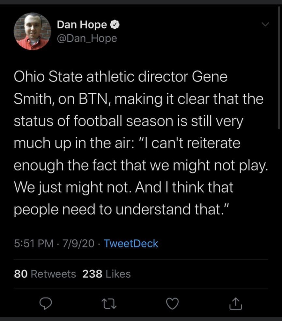Open the Dan Hope display name
The height and width of the screenshot is (321, 282).
[x=82, y=25]
